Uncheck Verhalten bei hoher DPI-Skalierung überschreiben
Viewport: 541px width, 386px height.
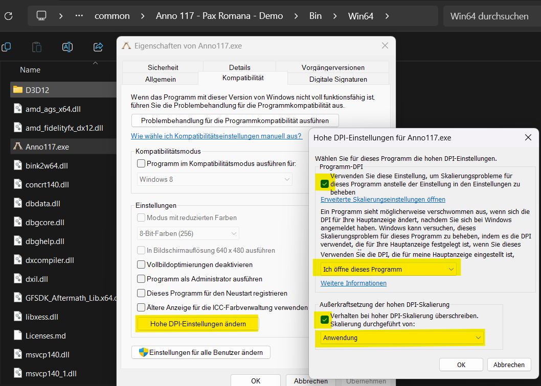click(x=324, y=320)
